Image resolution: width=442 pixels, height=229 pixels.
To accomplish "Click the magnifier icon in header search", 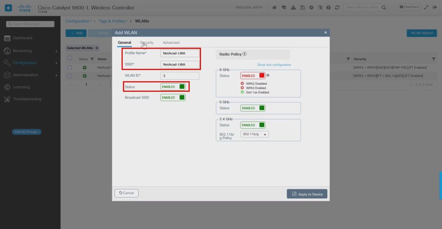I will [x=384, y=8].
